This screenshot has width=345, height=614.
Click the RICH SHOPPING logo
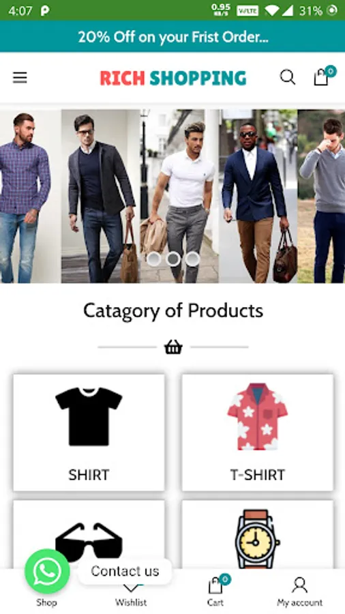tap(173, 78)
